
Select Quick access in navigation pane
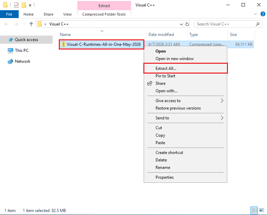point(26,40)
